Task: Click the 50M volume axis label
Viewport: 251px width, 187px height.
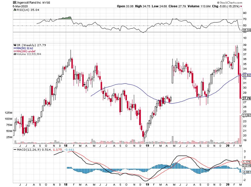Action: coord(9,131)
